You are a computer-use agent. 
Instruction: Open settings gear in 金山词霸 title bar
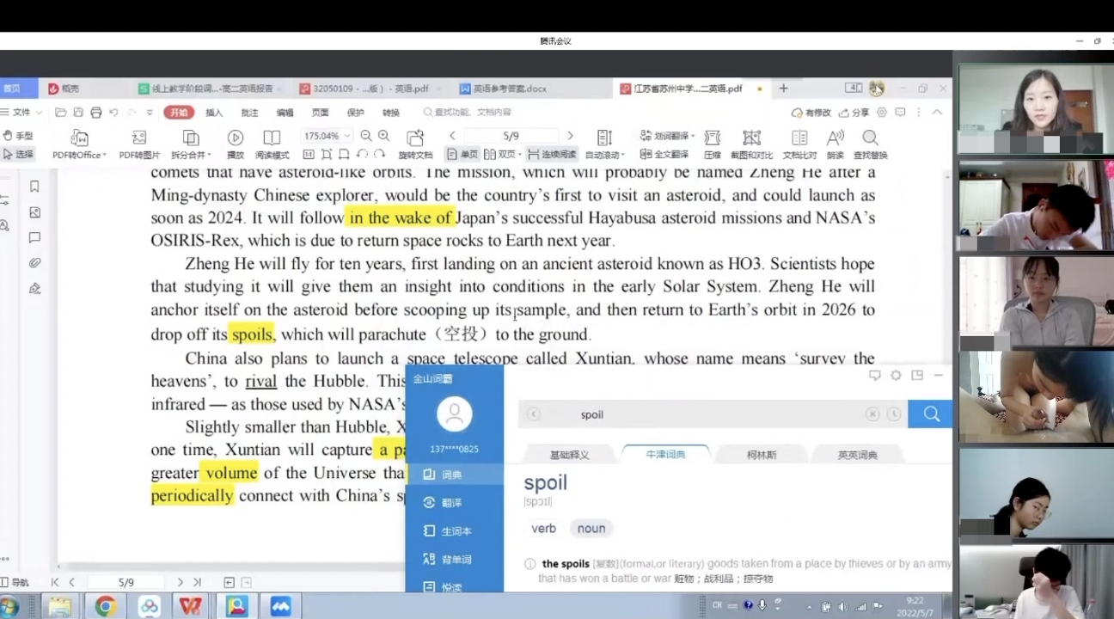tap(896, 376)
